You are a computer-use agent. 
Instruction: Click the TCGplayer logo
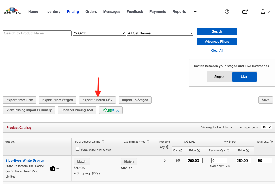(x=12, y=11)
